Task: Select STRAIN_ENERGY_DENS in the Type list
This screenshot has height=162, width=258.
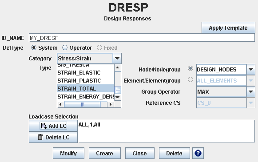Action: click(x=86, y=97)
